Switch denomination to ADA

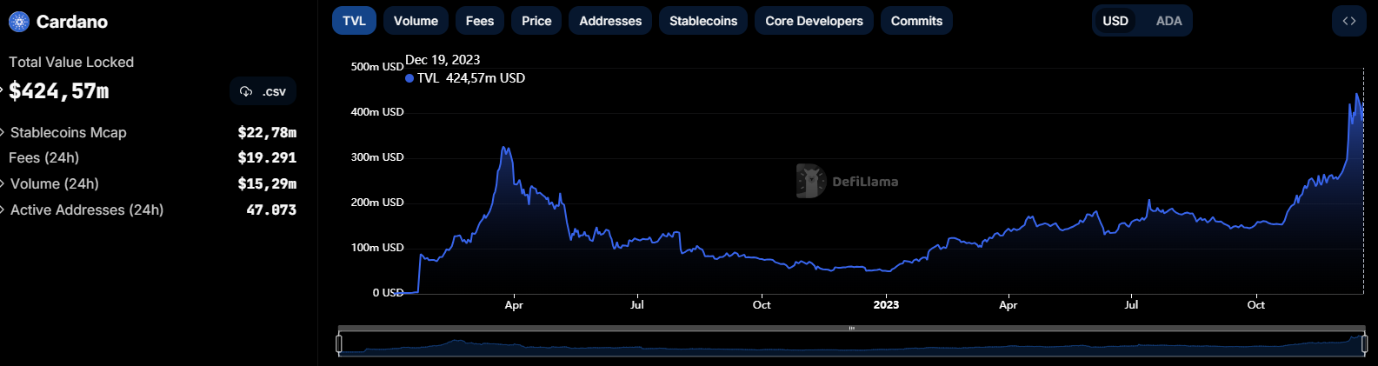(x=1168, y=21)
